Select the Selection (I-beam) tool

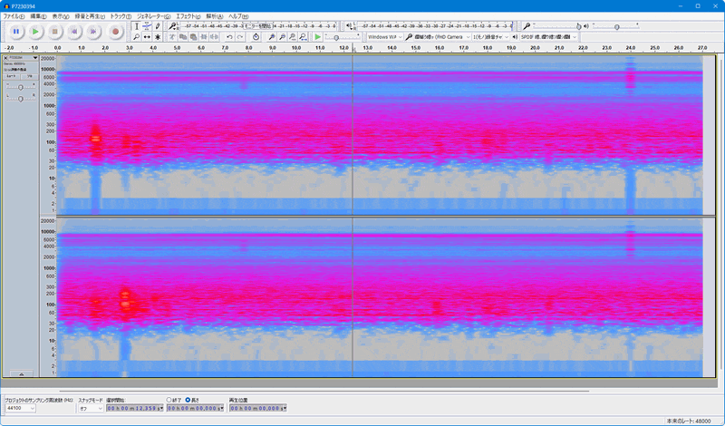[x=137, y=26]
